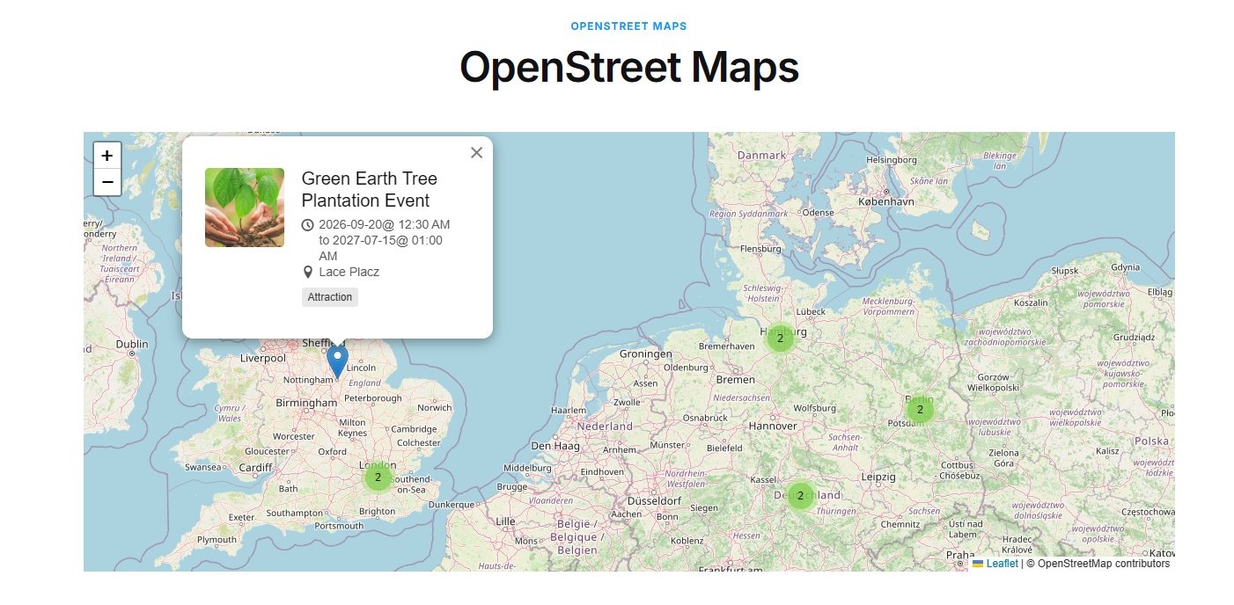Click the OpenStreet Maps main heading
Viewport: 1234px width, 605px height.
(x=629, y=67)
